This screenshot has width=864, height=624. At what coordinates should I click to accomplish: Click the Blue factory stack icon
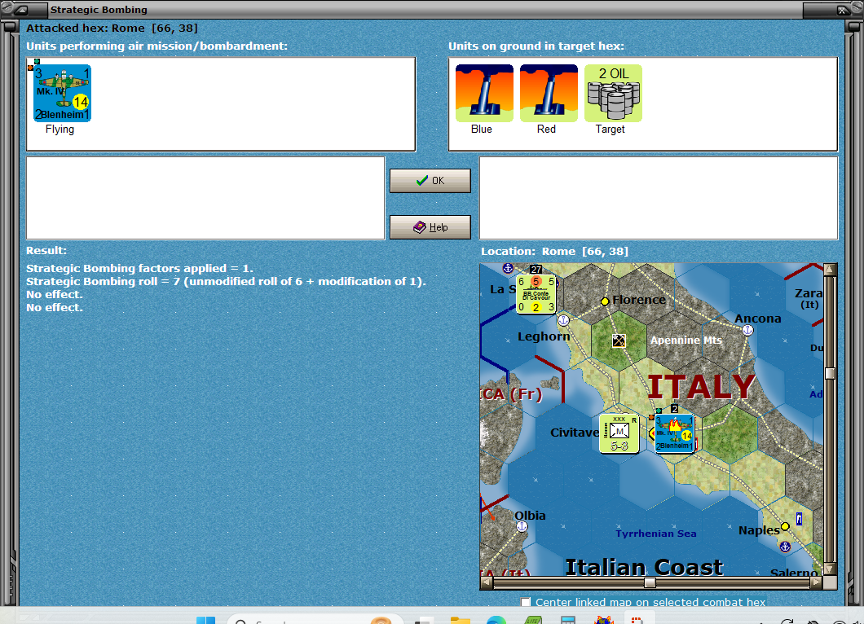484,93
